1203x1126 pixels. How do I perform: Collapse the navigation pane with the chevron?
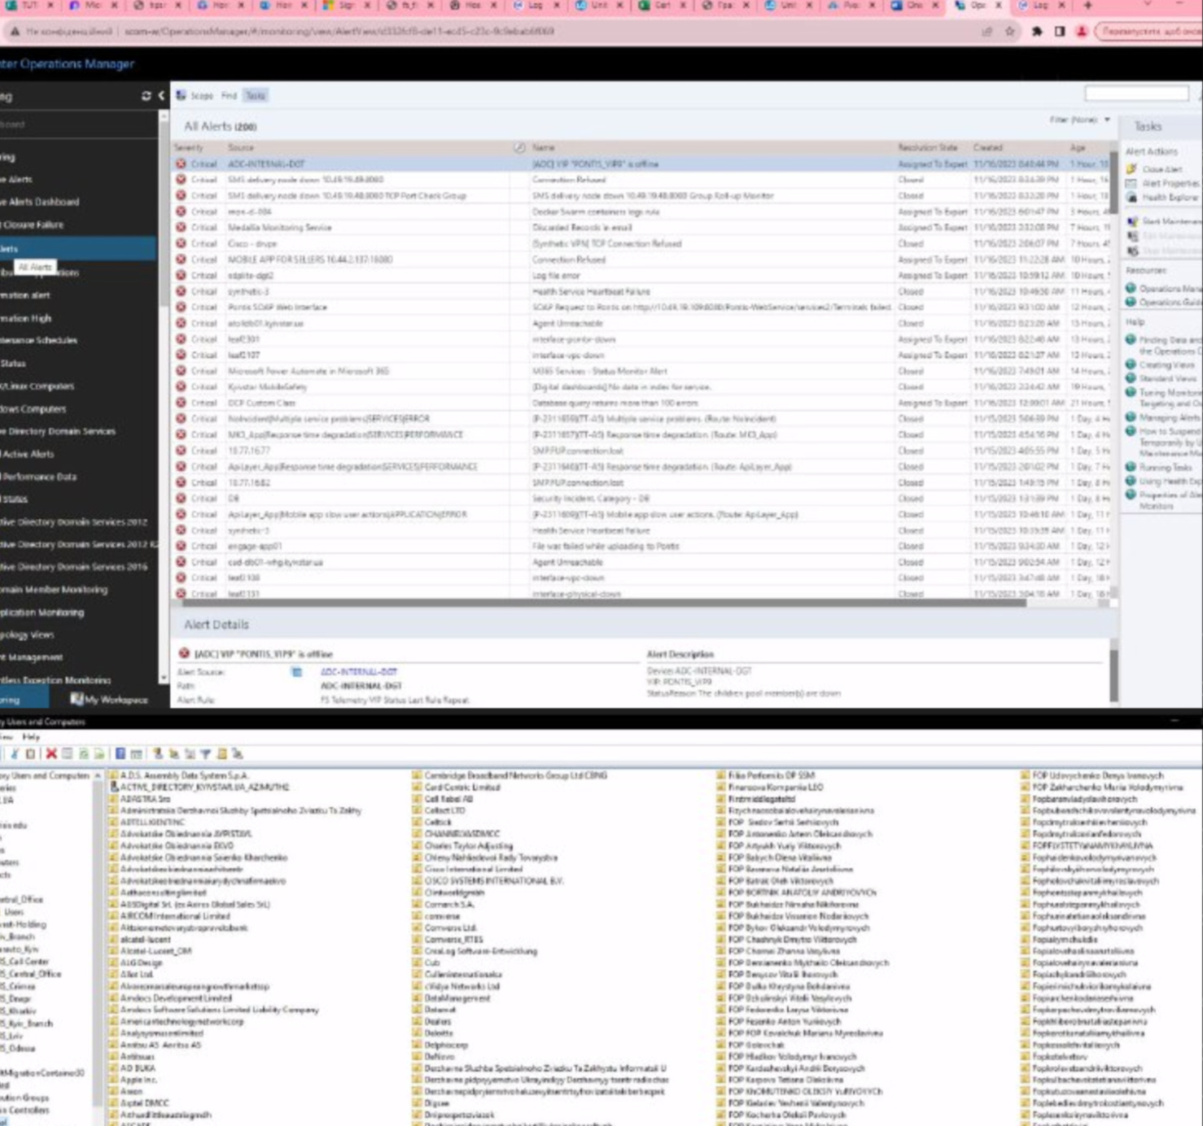coord(161,96)
